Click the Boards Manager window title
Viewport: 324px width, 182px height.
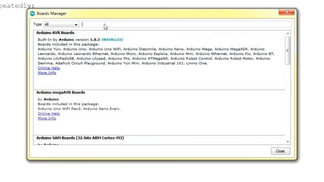click(x=52, y=14)
